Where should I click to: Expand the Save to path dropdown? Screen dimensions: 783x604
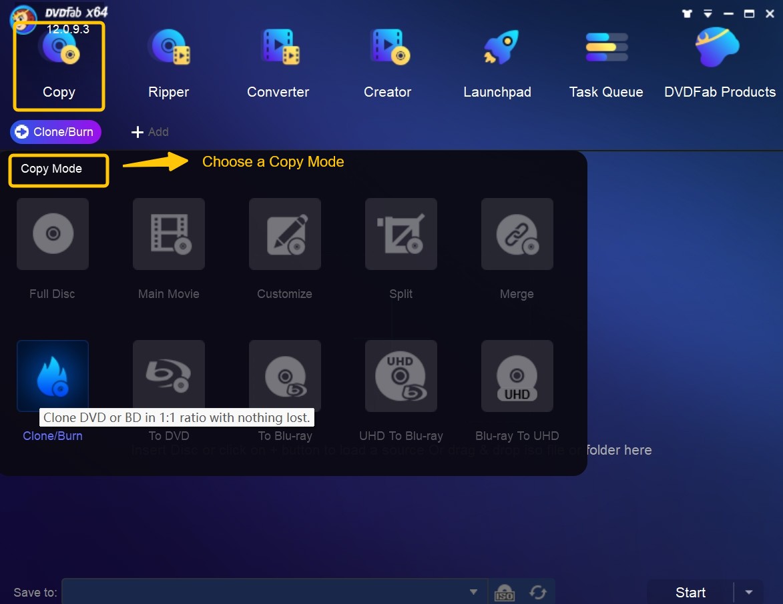pyautogui.click(x=473, y=592)
